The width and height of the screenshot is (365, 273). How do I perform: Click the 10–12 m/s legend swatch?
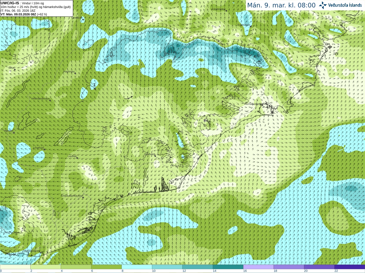[167, 267]
